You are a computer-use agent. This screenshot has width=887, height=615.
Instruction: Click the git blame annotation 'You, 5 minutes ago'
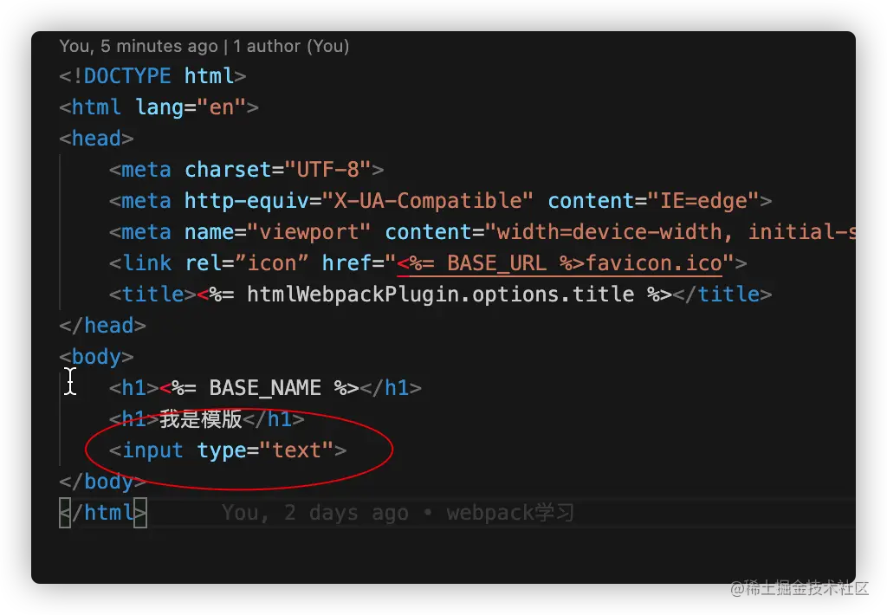click(x=139, y=46)
